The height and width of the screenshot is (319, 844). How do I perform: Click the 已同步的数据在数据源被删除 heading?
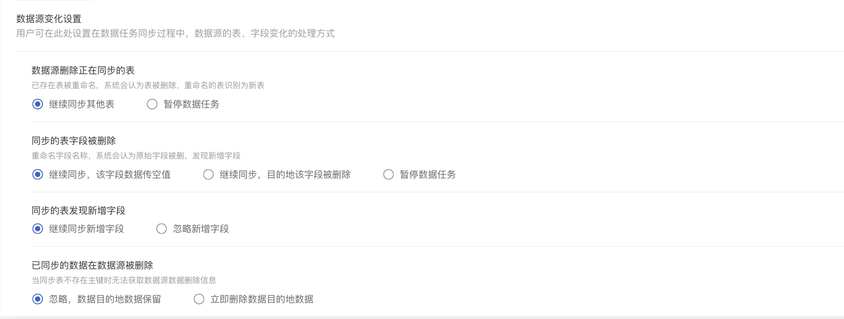click(x=92, y=265)
